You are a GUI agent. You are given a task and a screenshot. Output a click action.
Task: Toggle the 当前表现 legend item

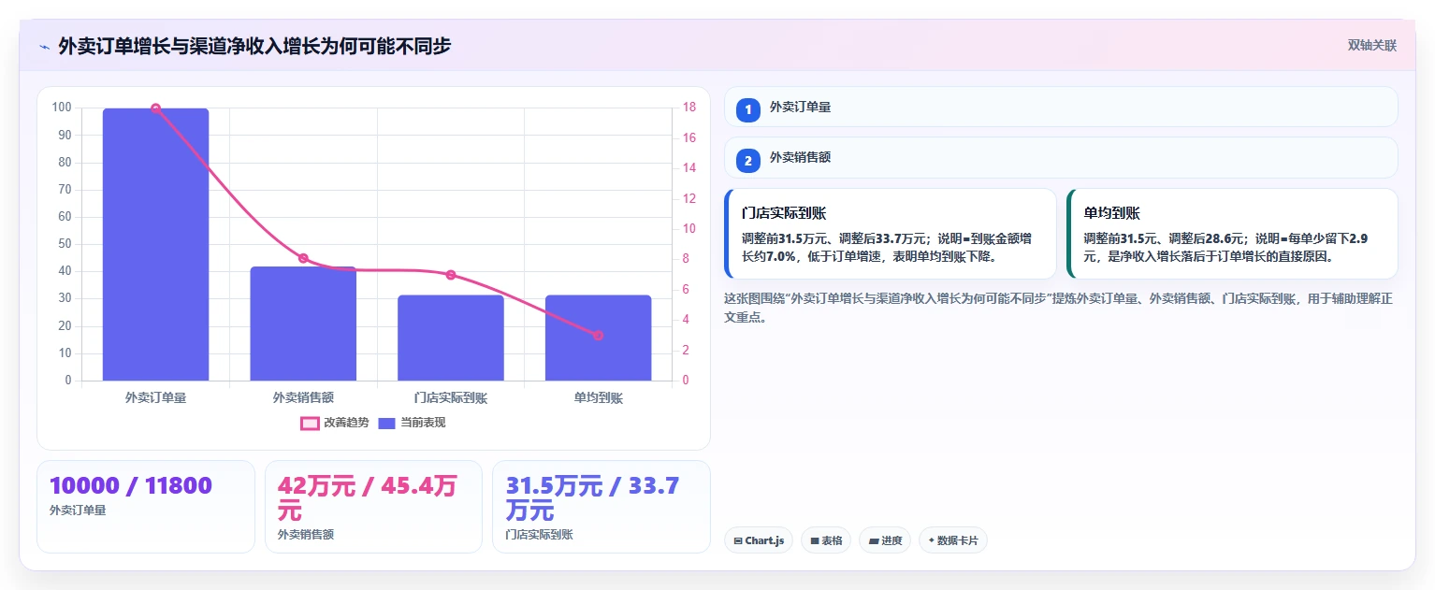point(412,423)
